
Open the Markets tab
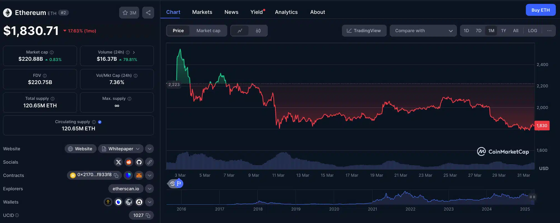pyautogui.click(x=202, y=12)
